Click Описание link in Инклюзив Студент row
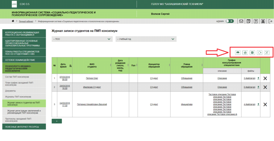Image resolution: width=274 pixels, height=141 pixels. click(x=222, y=87)
